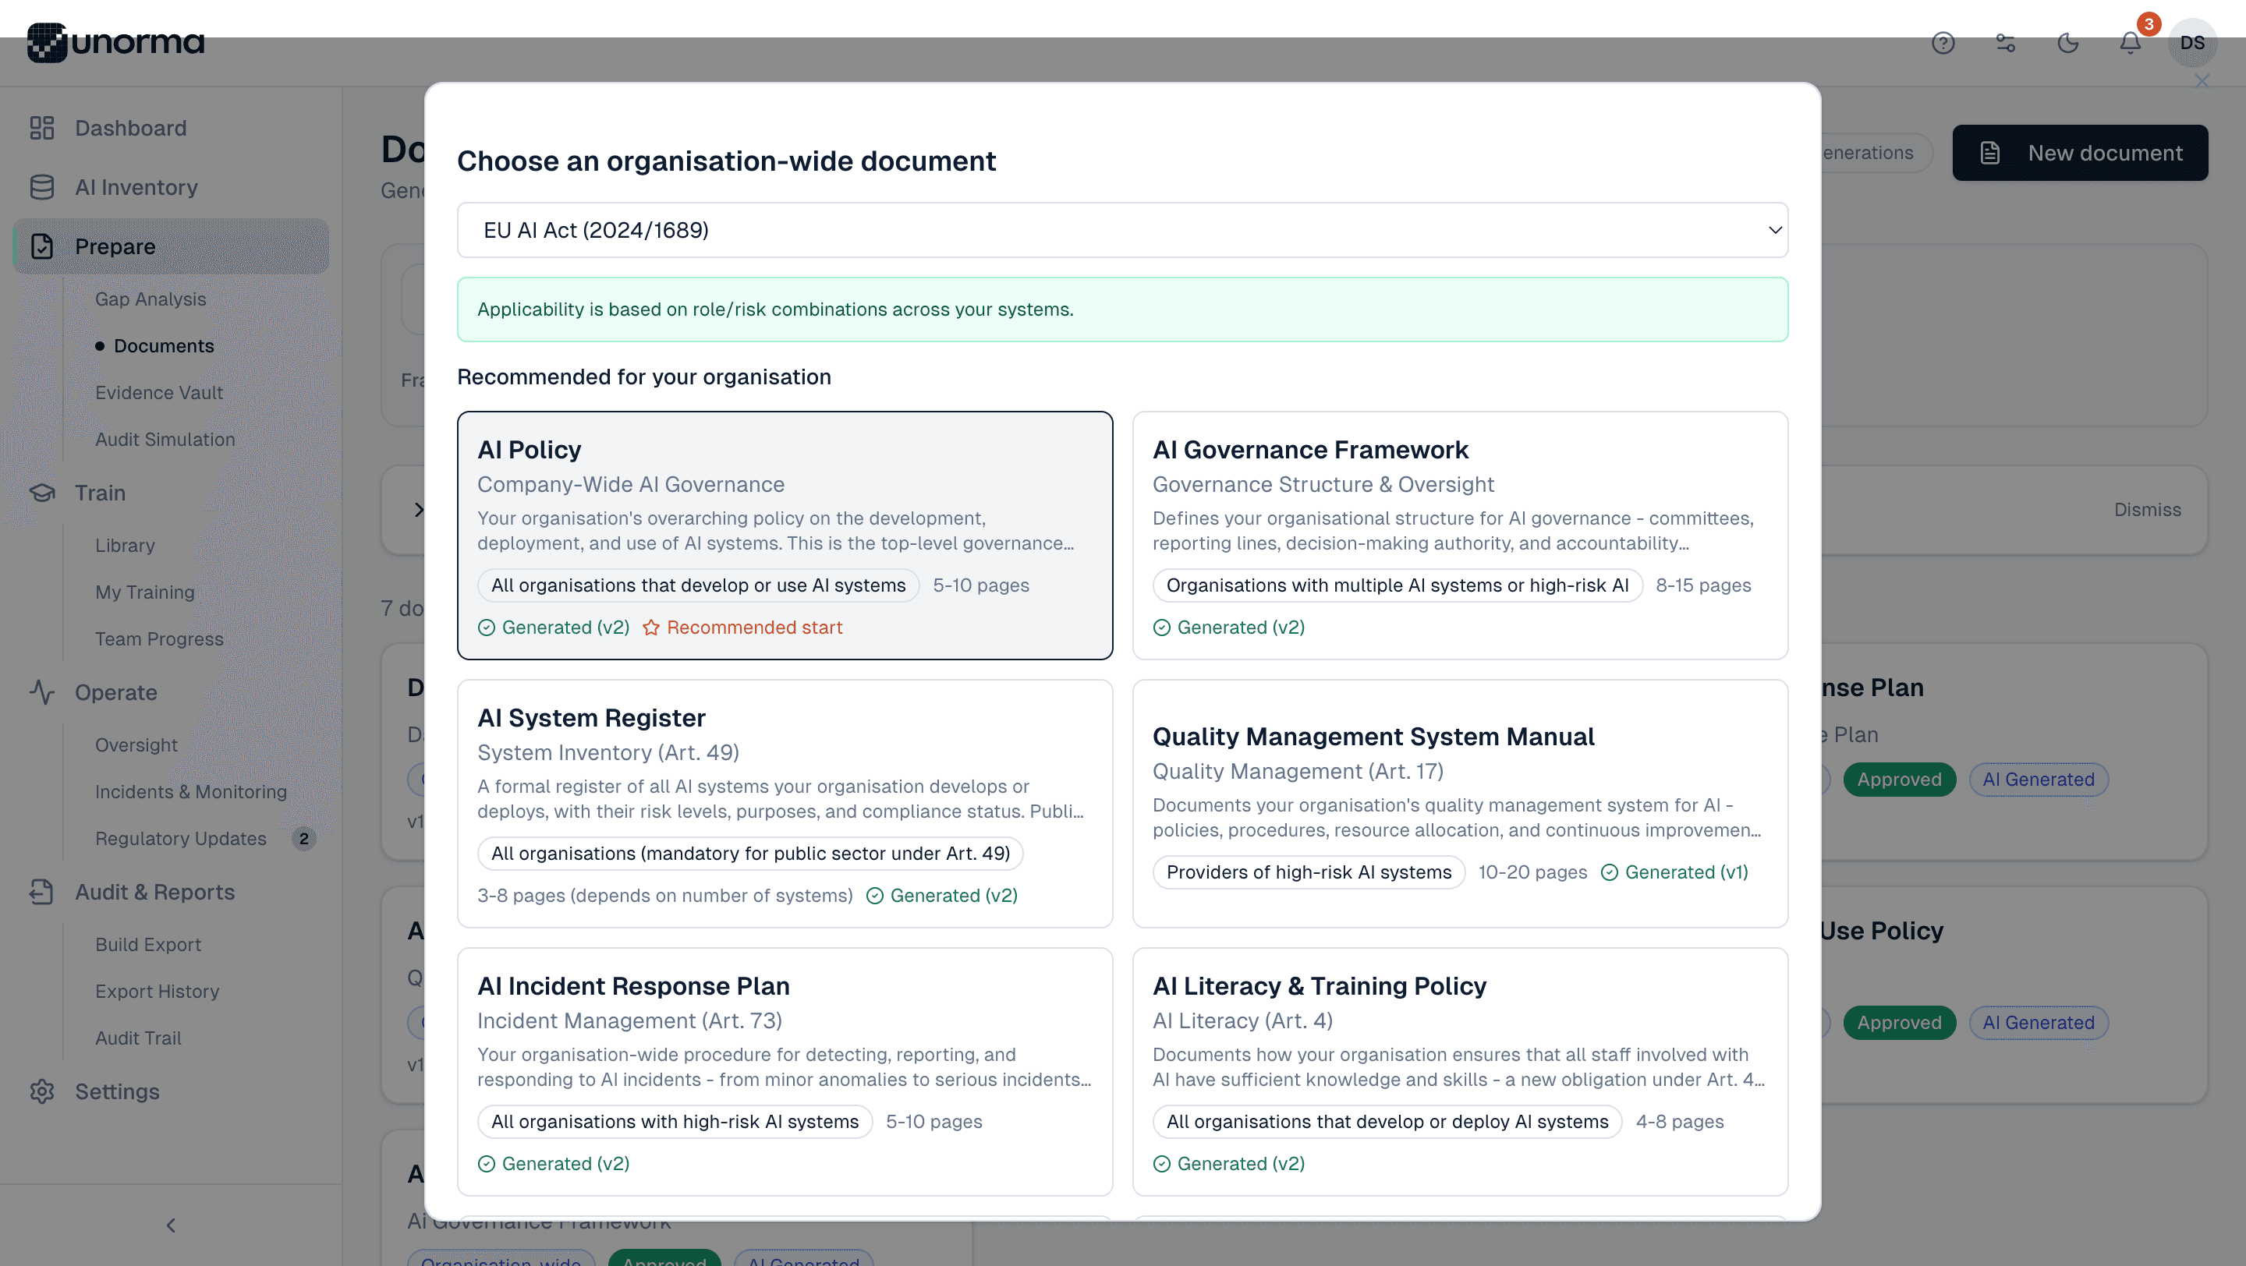This screenshot has height=1266, width=2246.
Task: Close the document chooser dialog
Action: tap(2202, 81)
